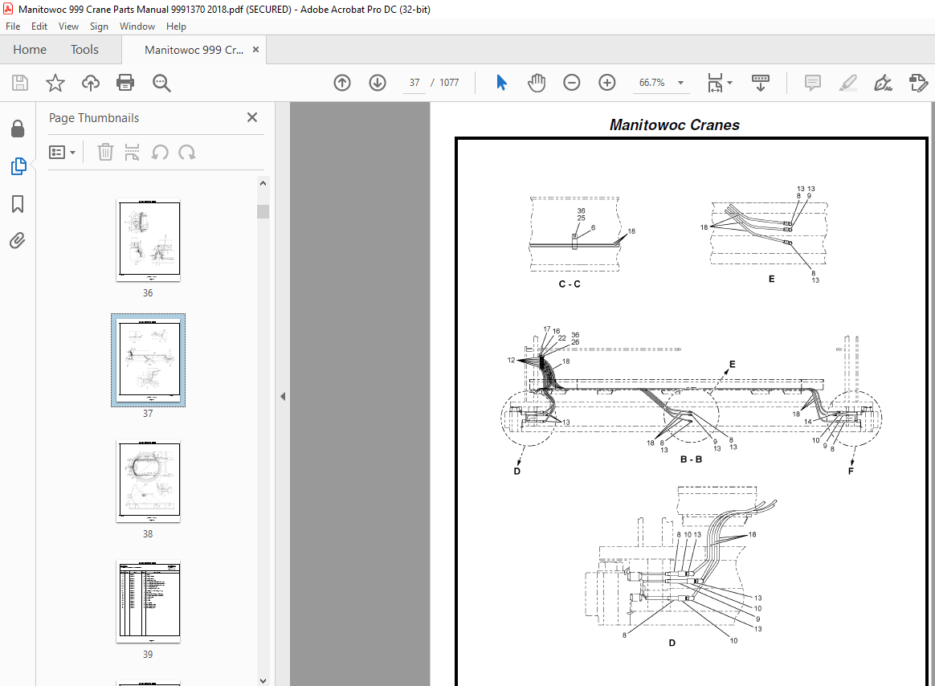Open the View menu
Image resolution: width=935 pixels, height=686 pixels.
pyautogui.click(x=68, y=27)
